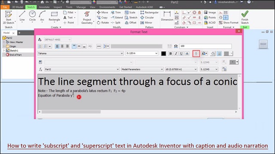Toggle bulleted list formatting
Viewport: 275px width, 154px height.
pos(40,46)
